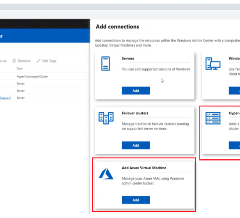Open the Gateway link in the list
The image size is (240, 218).
pos(5,98)
